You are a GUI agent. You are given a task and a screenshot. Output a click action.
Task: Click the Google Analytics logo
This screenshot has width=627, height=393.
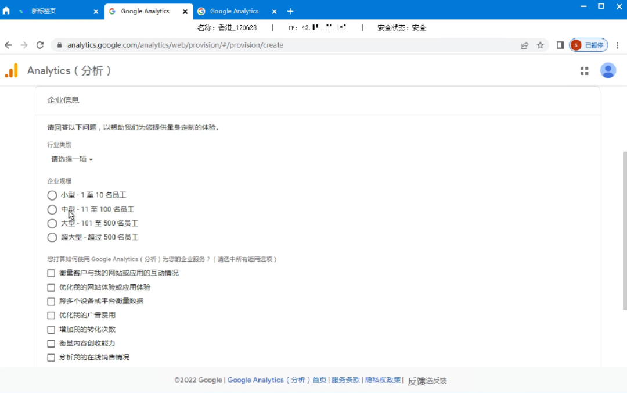coord(12,70)
